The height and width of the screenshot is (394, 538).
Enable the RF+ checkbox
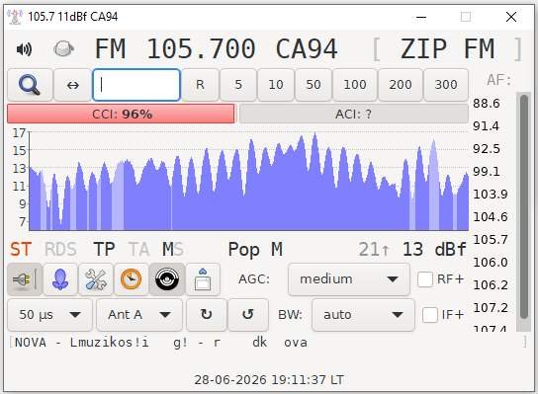coord(425,279)
